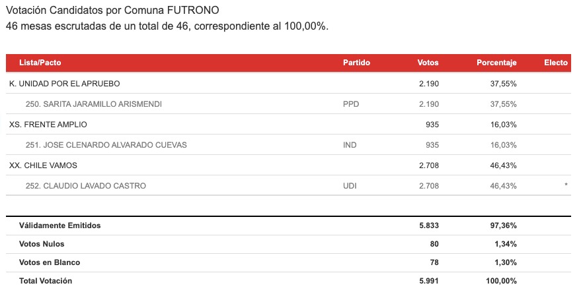Click the Votos column header

pos(428,63)
